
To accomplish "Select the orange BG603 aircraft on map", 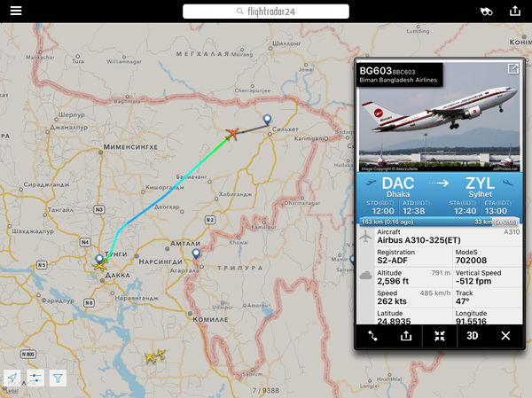I will pos(232,134).
